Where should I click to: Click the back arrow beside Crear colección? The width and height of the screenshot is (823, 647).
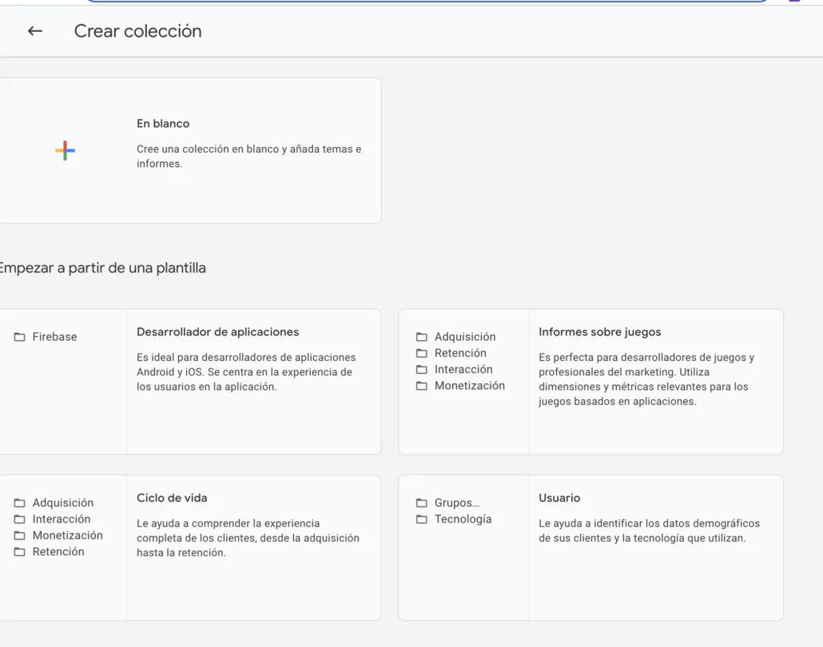click(34, 31)
